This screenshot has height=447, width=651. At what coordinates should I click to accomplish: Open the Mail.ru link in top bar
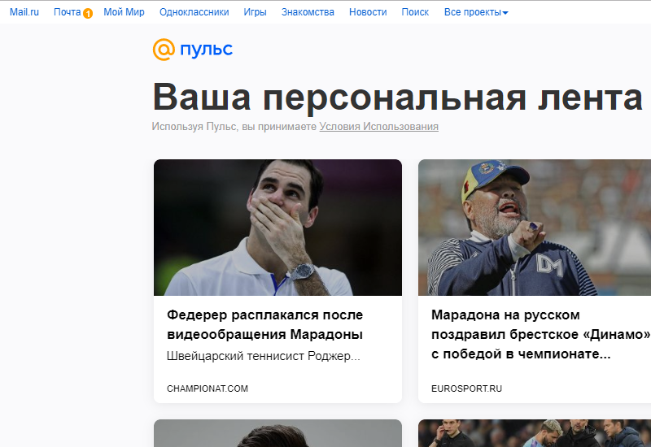(24, 12)
